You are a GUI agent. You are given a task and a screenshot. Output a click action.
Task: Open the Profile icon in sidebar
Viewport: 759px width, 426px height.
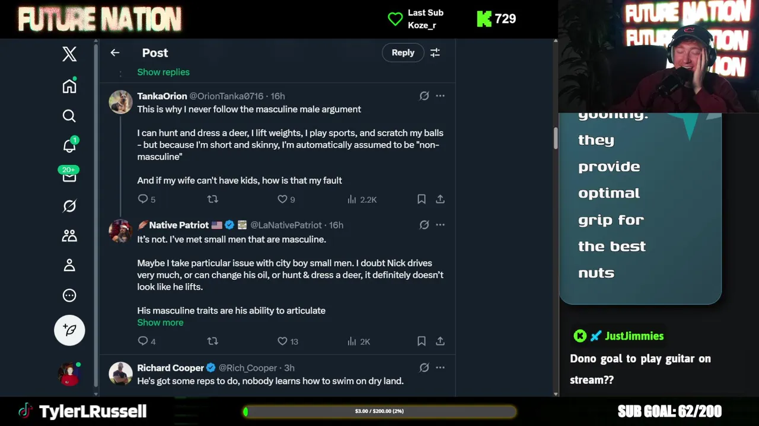[x=69, y=266]
